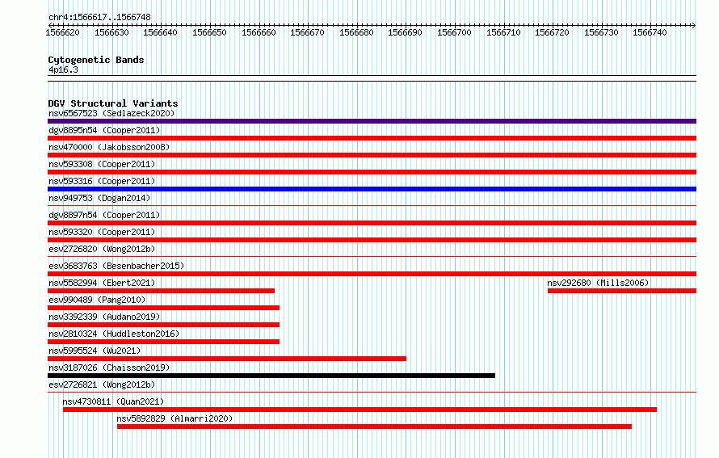Click the red esv990489 variant bar
719x458 pixels.
(164, 308)
